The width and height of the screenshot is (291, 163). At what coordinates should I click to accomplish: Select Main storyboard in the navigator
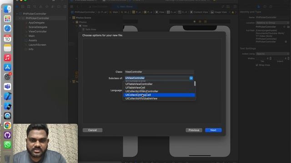pos(31,36)
